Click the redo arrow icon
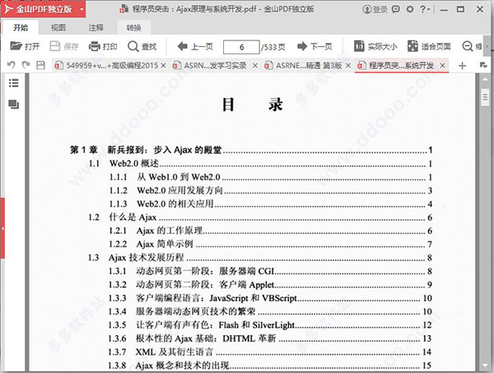The height and width of the screenshot is (373, 494). click(26, 65)
